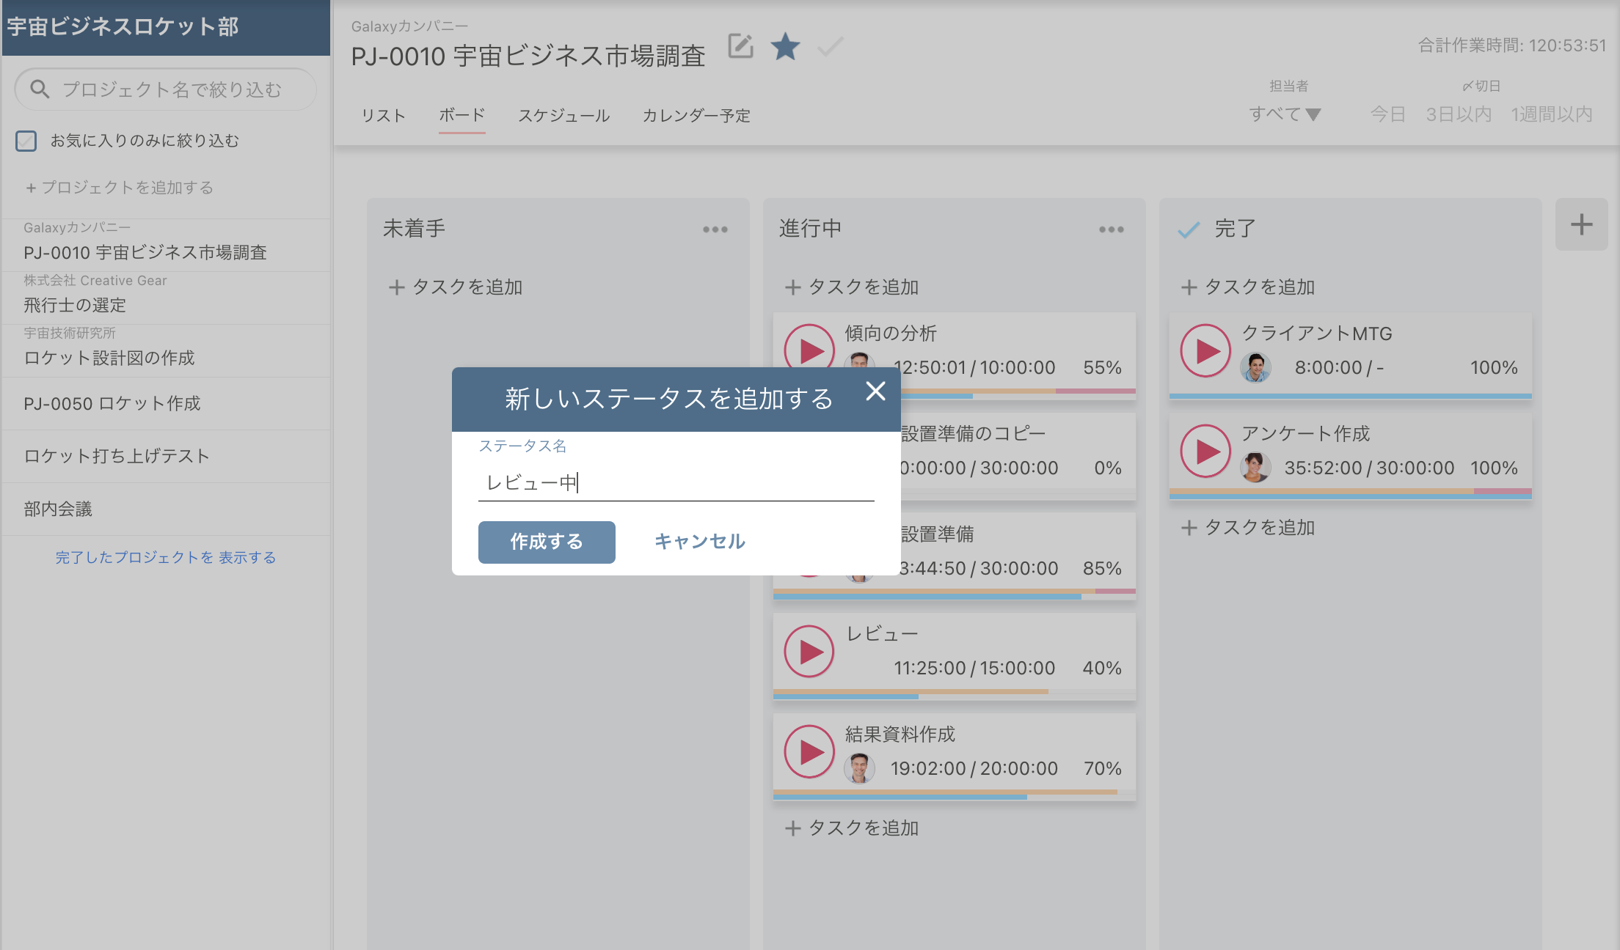Click the ステータス名 input field
Viewport: 1620px width, 950px height.
coord(676,483)
